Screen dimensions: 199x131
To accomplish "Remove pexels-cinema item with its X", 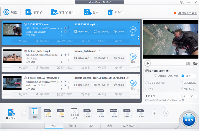I will [x=138, y=76].
